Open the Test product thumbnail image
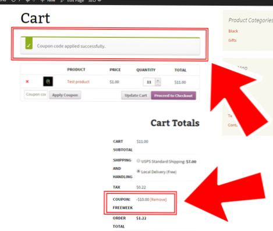Image resolution: width=273 pixels, height=231 pixels. click(48, 81)
